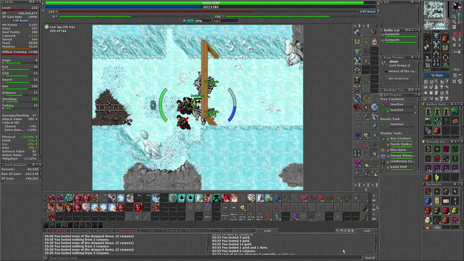Click the minimap
464x261 pixels.
click(436, 15)
